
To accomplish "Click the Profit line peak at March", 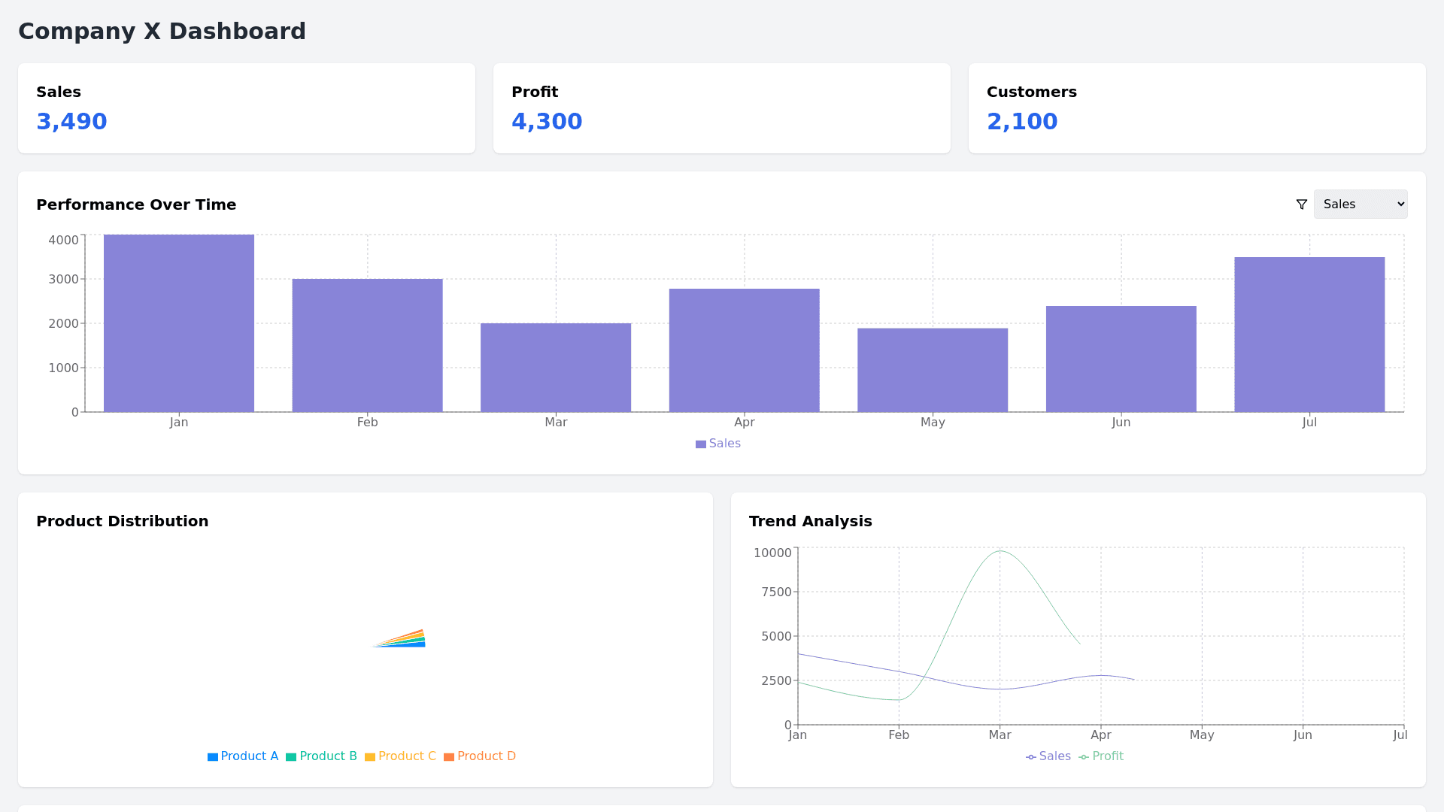I will point(1000,552).
